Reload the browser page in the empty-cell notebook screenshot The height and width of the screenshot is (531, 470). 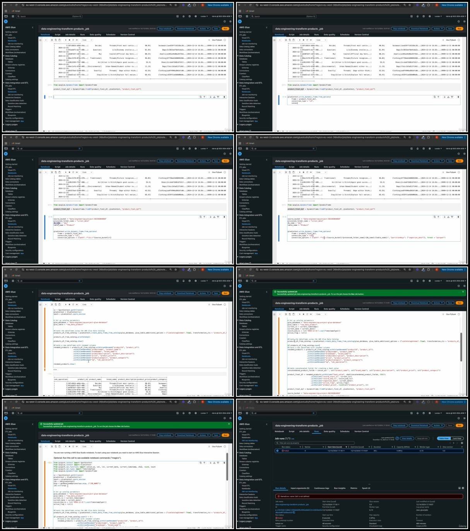tap(16, 5)
